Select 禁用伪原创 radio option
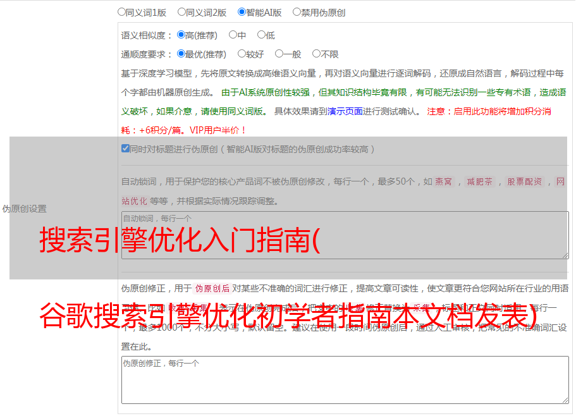The height and width of the screenshot is (416, 576). point(297,12)
